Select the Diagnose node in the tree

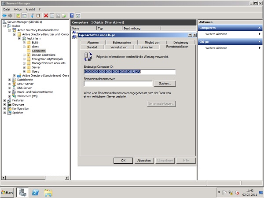point(18,104)
